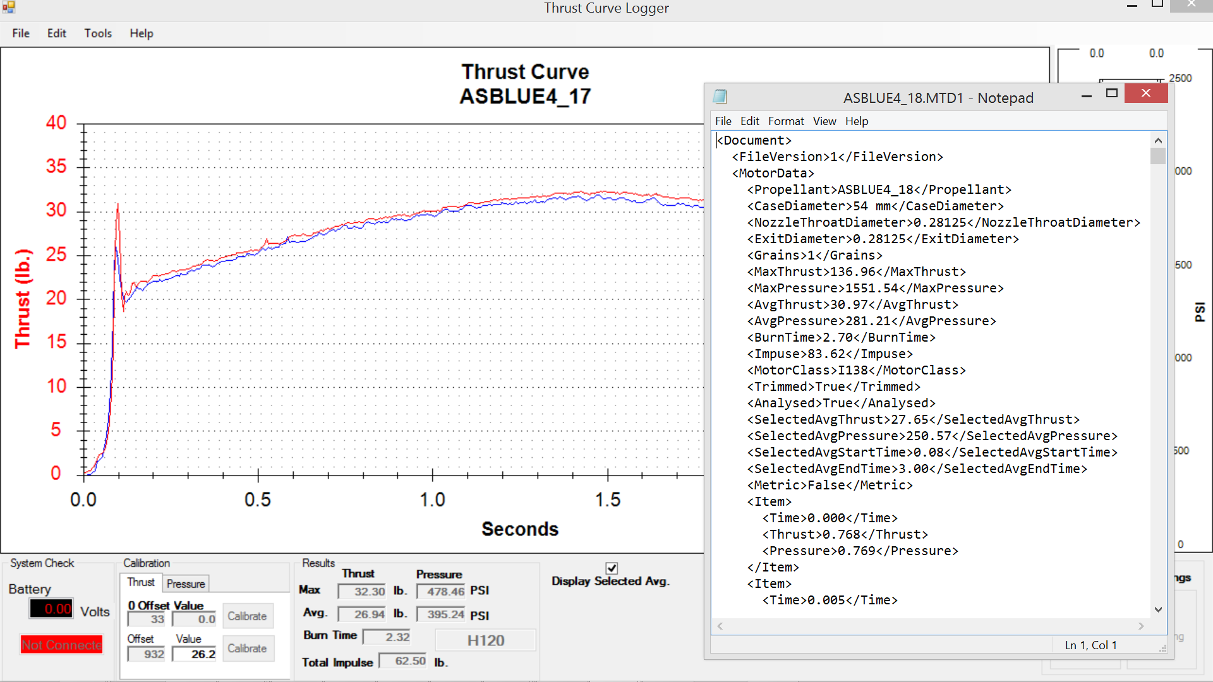Maximize the Thrust Curve Logger window

coord(1157,4)
